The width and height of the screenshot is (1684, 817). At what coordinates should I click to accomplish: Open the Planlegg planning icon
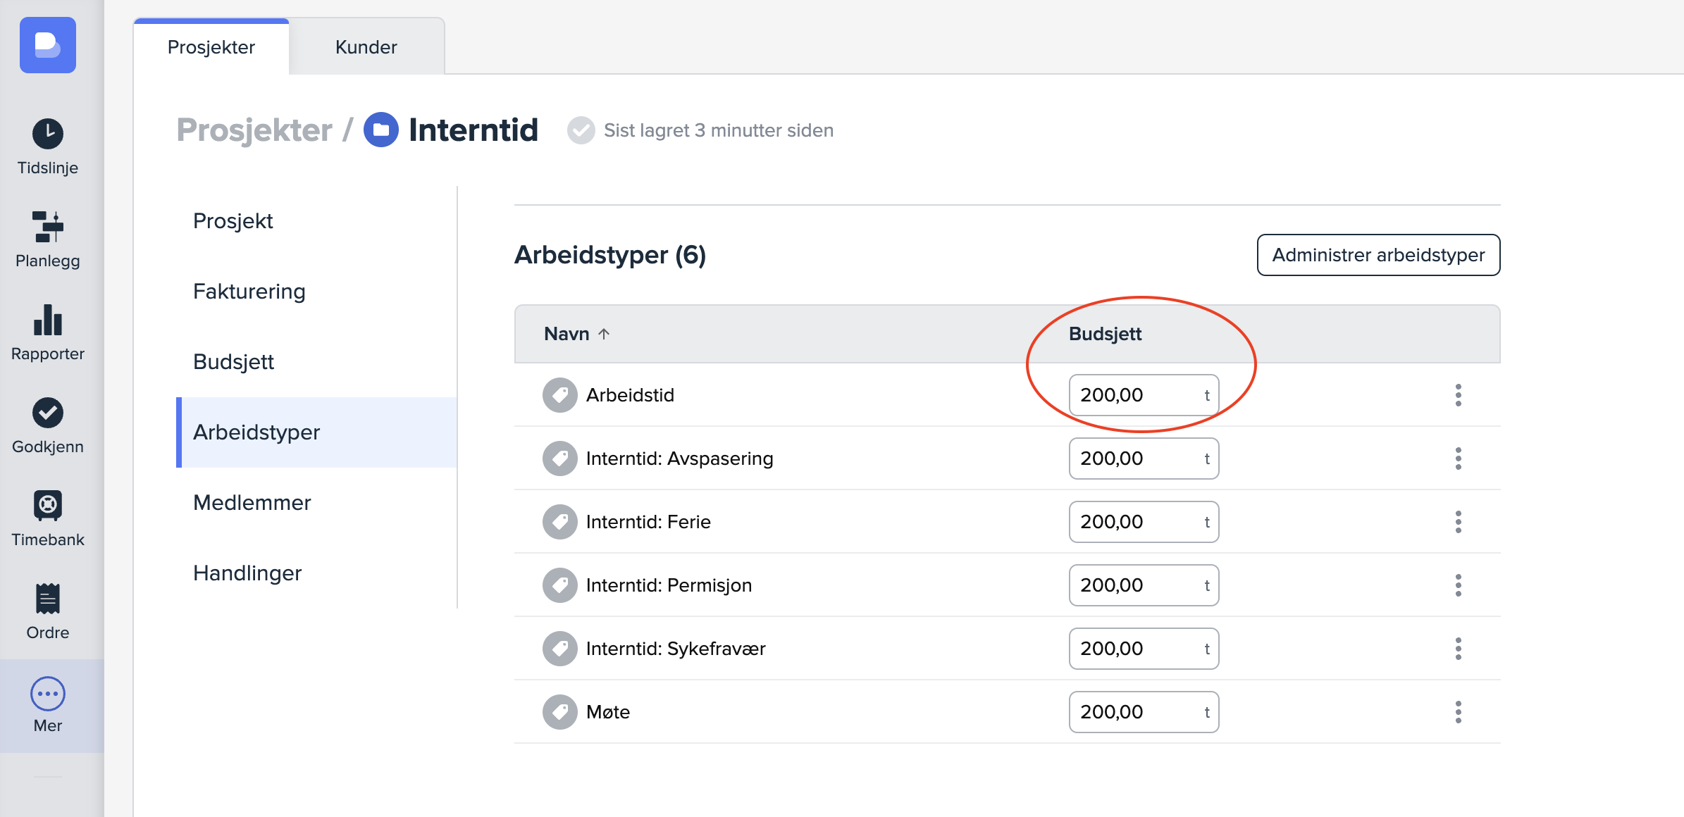[48, 227]
